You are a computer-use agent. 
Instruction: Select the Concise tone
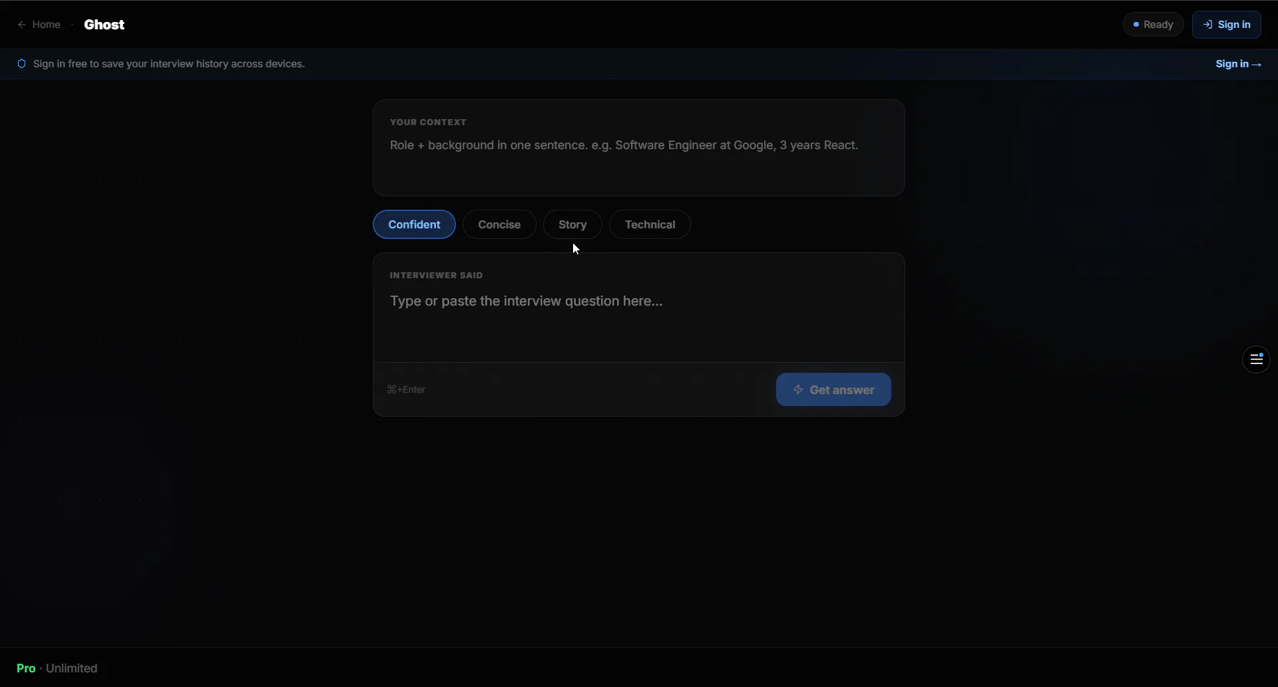pos(499,224)
